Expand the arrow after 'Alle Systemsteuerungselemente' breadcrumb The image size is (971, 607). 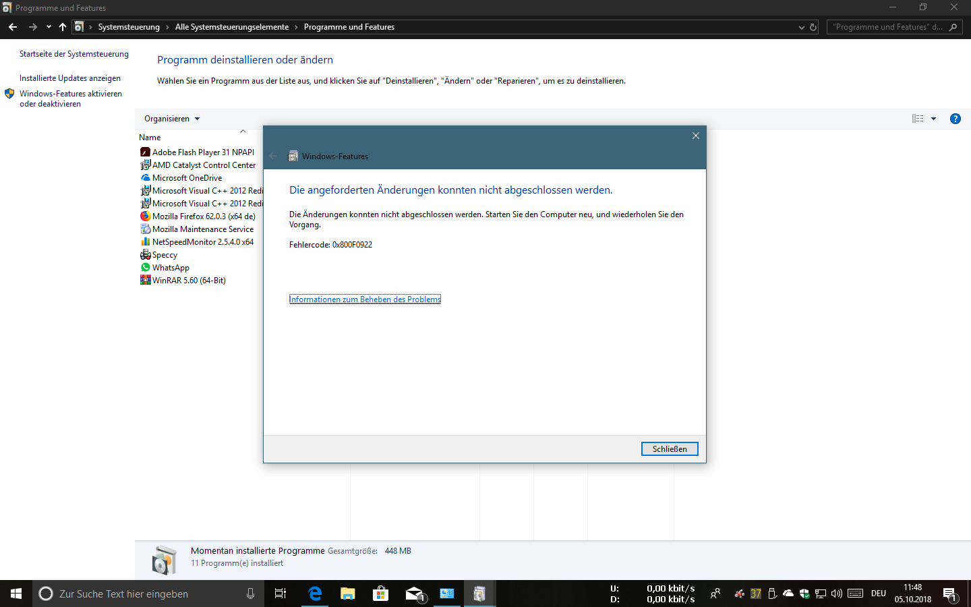point(296,27)
